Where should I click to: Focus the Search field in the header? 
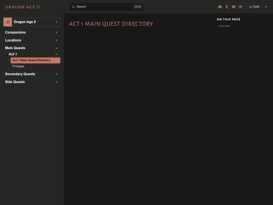107,7
